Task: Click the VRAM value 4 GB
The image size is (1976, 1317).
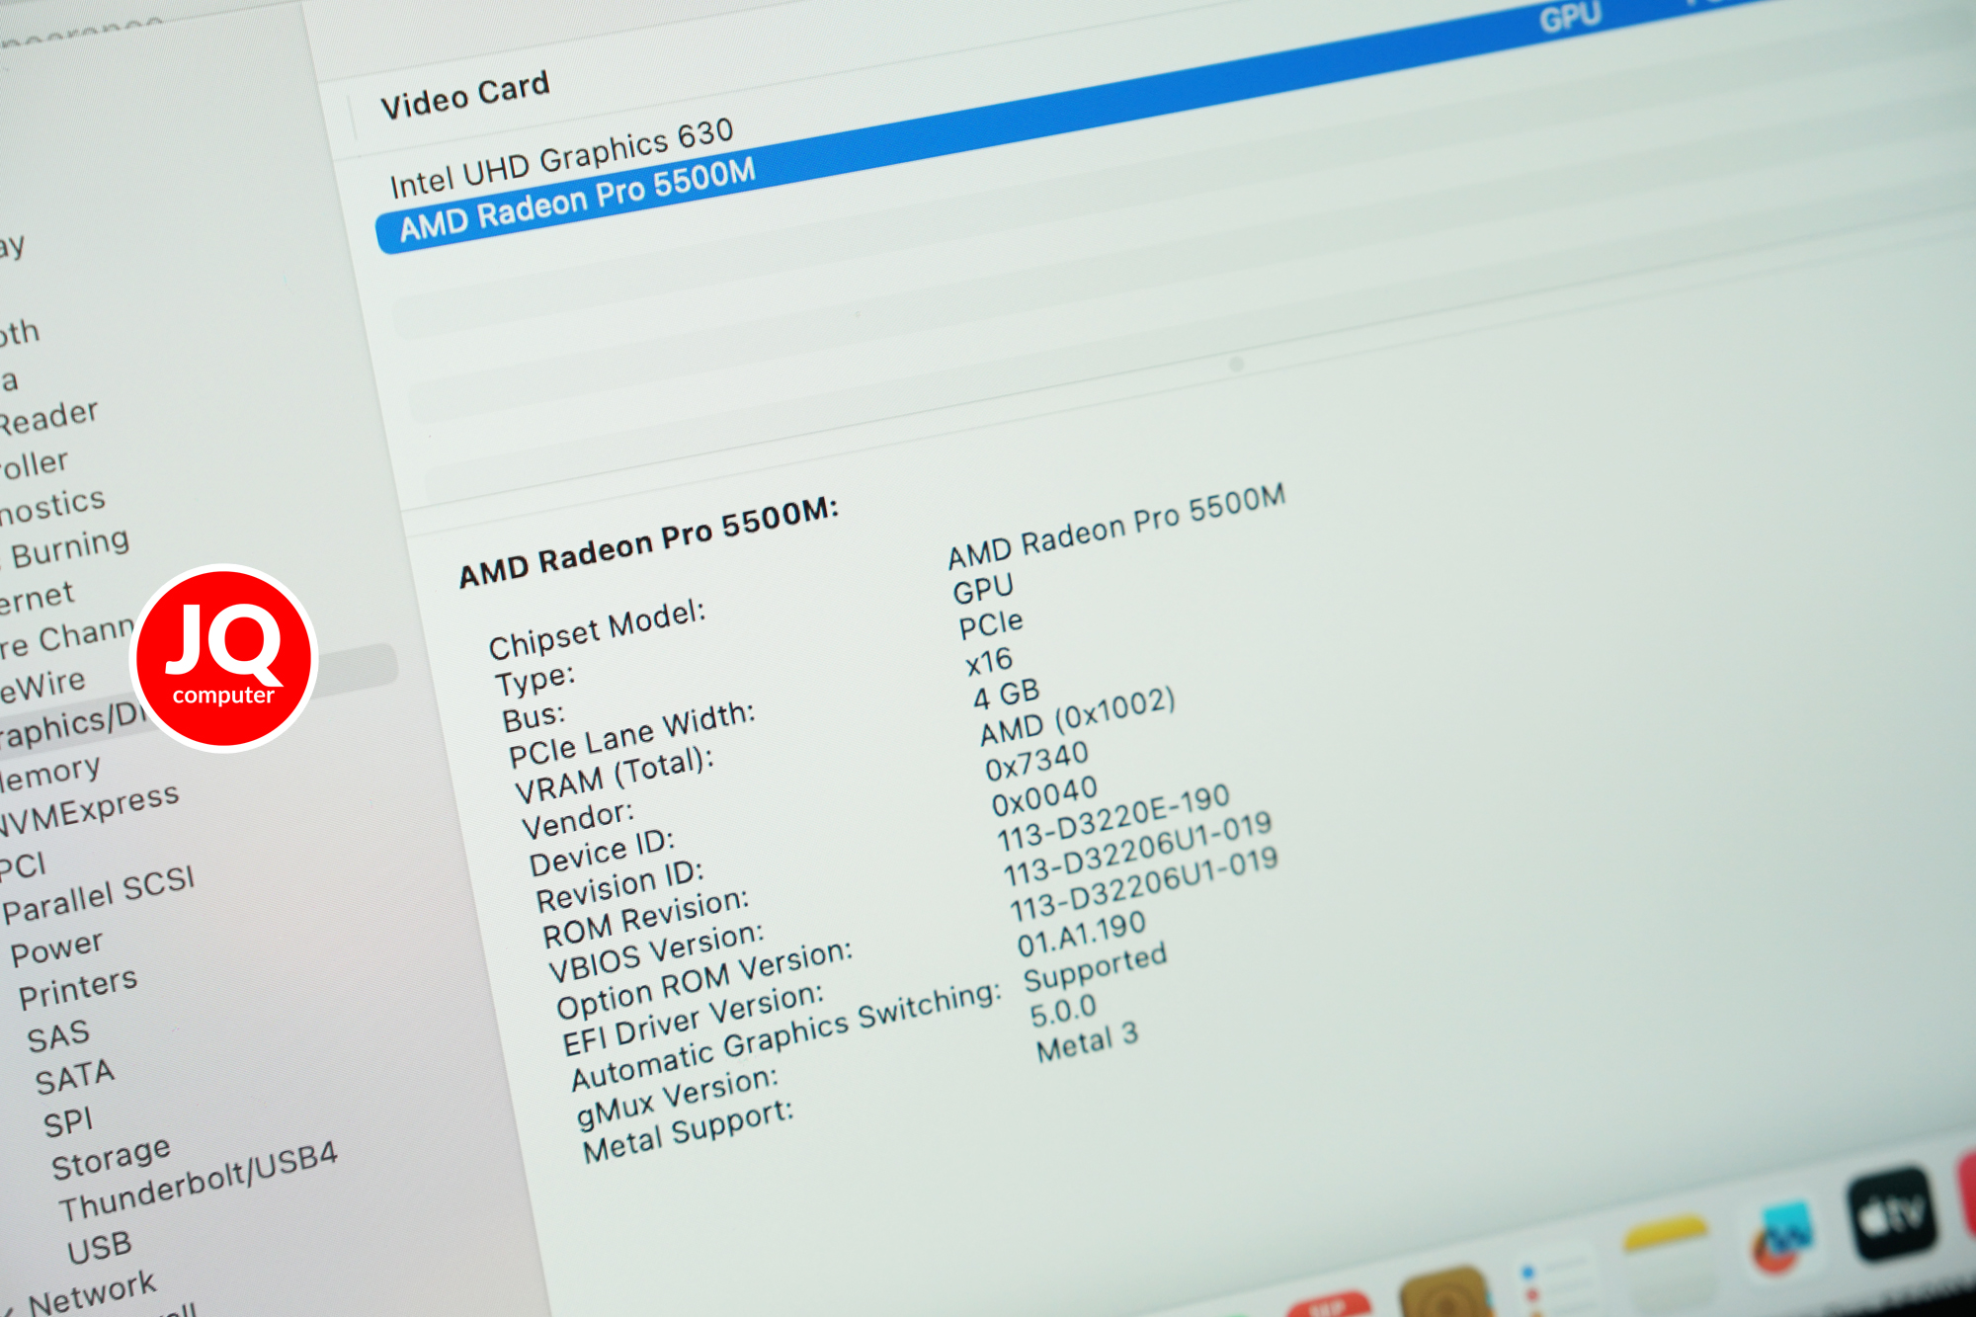Action: 1006,695
